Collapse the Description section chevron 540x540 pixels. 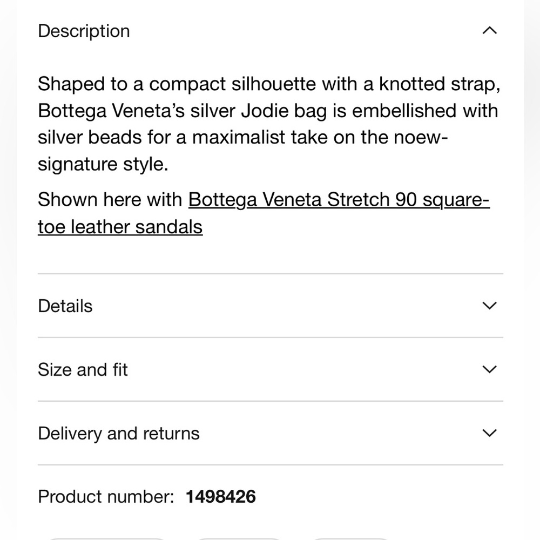[489, 31]
